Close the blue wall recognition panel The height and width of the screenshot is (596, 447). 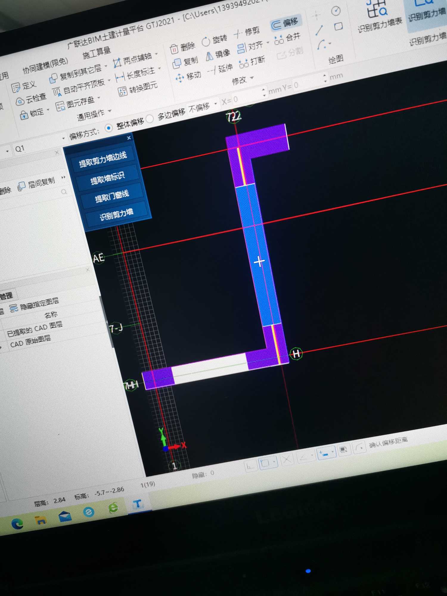pyautogui.click(x=129, y=138)
